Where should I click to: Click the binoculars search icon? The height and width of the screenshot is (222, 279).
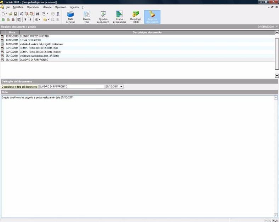click(37, 14)
